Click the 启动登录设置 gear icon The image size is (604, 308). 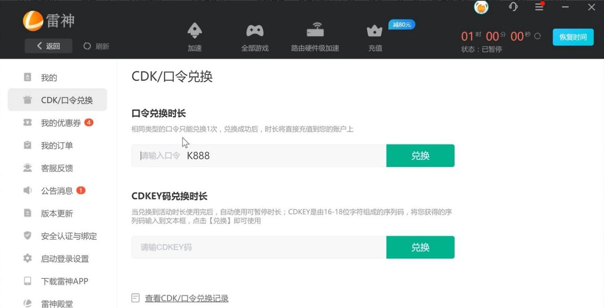[28, 259]
